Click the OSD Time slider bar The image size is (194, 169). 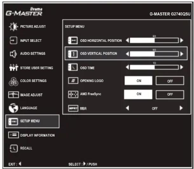154,67
